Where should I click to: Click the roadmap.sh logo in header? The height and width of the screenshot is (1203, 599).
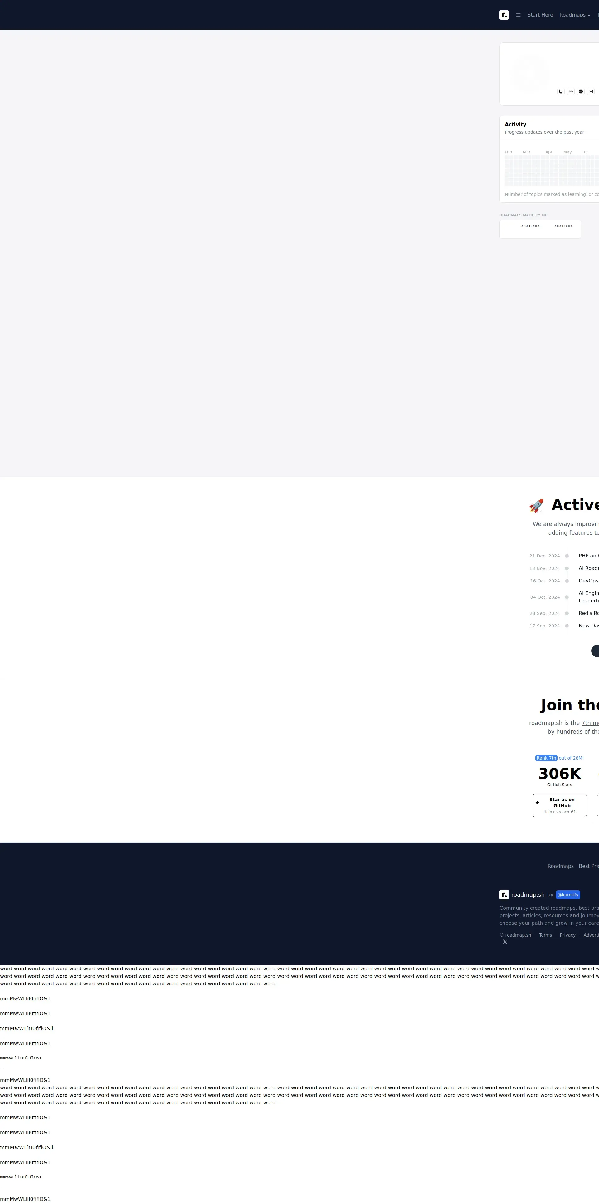pyautogui.click(x=504, y=15)
